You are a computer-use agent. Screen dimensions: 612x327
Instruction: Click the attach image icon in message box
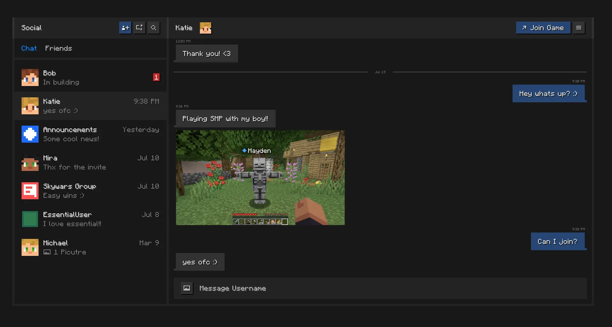pyautogui.click(x=187, y=288)
